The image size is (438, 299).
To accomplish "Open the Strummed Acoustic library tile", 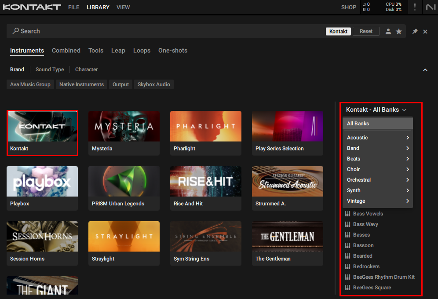I will 288,189.
